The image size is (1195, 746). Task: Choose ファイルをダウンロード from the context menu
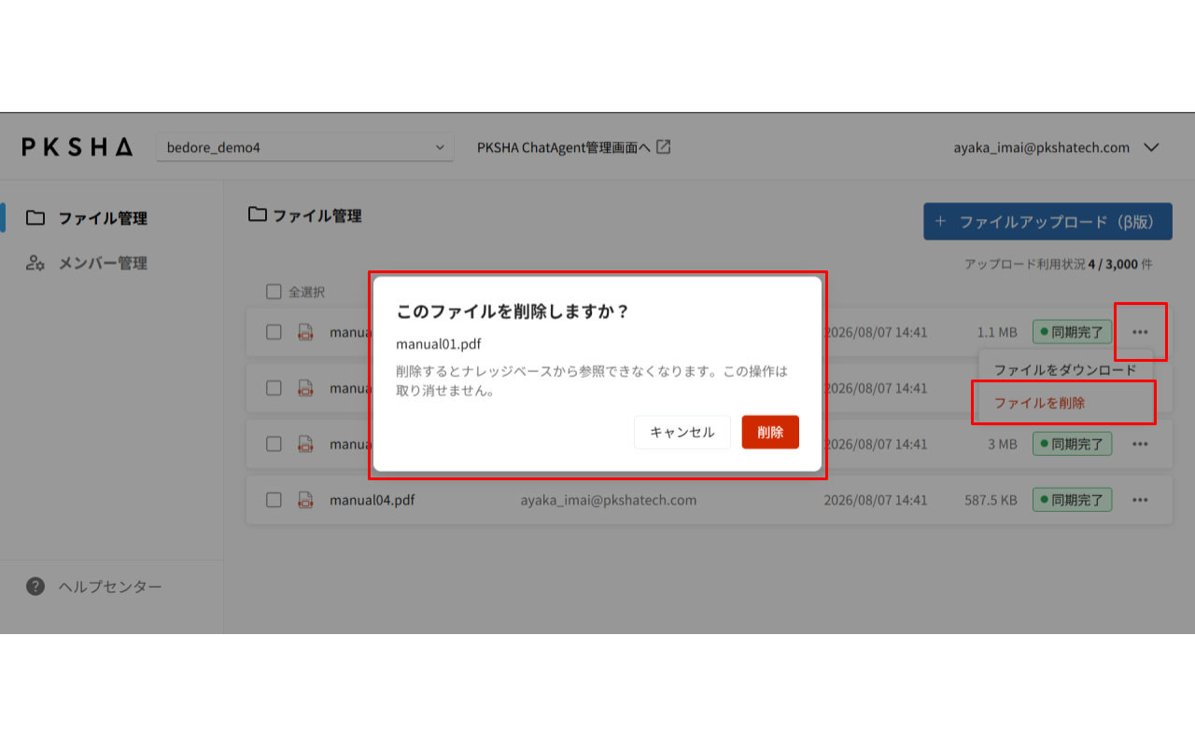point(1065,370)
